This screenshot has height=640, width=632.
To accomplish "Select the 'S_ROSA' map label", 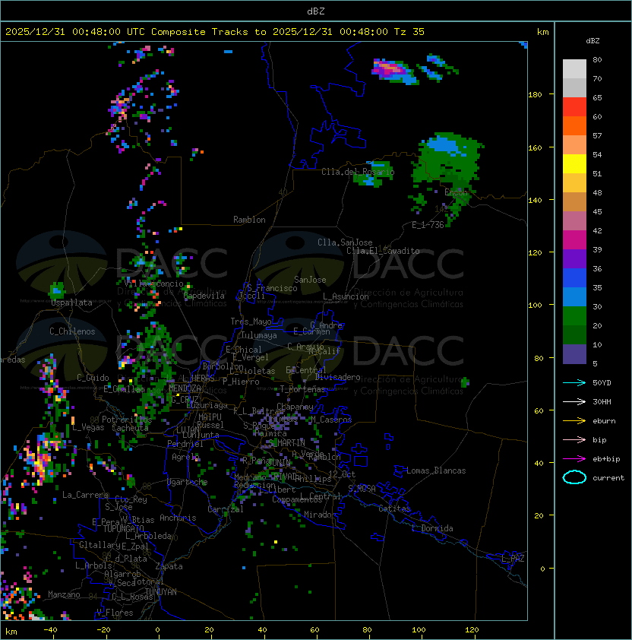I will (x=362, y=489).
